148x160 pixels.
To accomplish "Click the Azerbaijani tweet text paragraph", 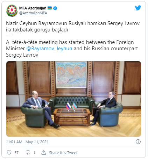I will coord(73,27).
